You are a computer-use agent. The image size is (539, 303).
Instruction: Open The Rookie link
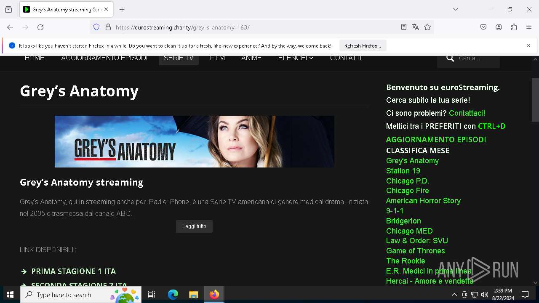(406, 261)
